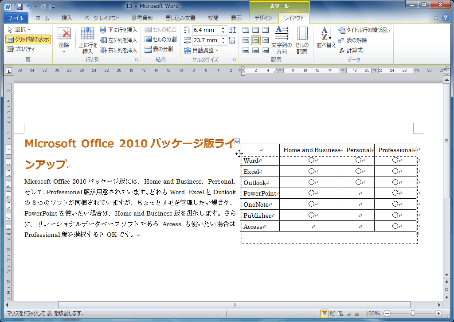Select align top center cell alignment
Viewport: 454px width, 322px height.
(x=256, y=30)
